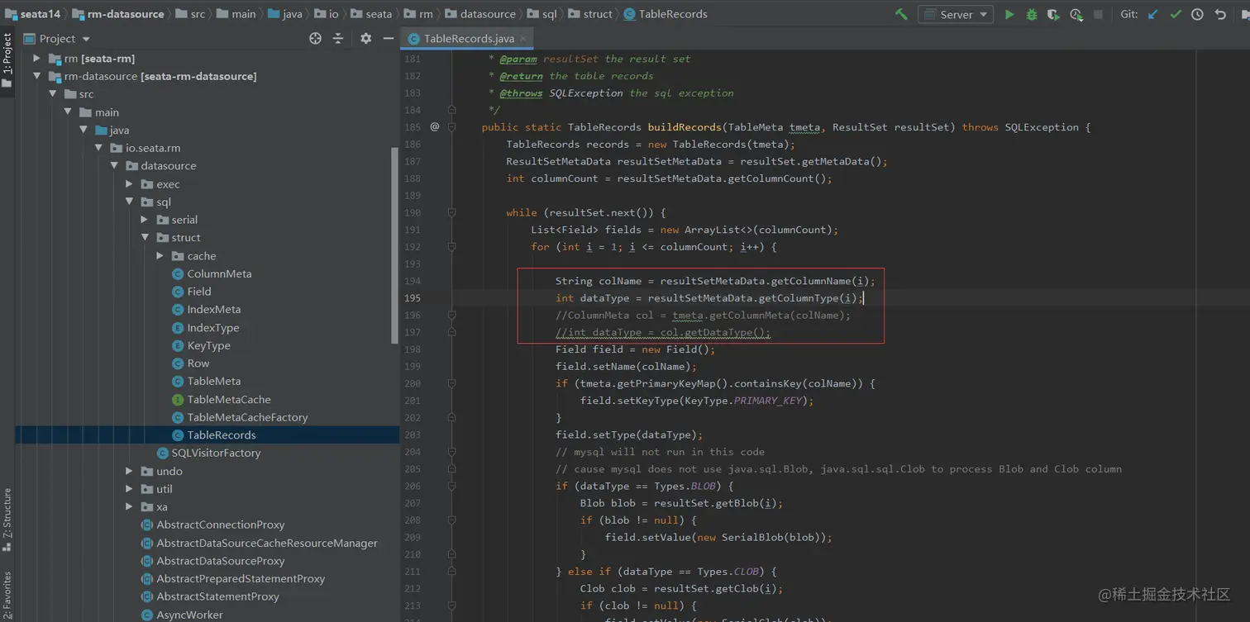Start debugging with the bug icon
This screenshot has height=622, width=1250.
tap(1031, 14)
